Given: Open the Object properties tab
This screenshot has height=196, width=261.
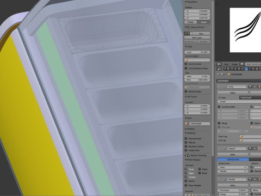Looking at the screenshot, I should coord(239,69).
